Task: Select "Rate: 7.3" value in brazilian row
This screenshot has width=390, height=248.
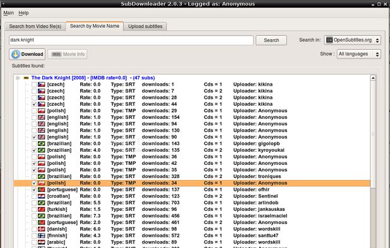Action: coord(90,216)
